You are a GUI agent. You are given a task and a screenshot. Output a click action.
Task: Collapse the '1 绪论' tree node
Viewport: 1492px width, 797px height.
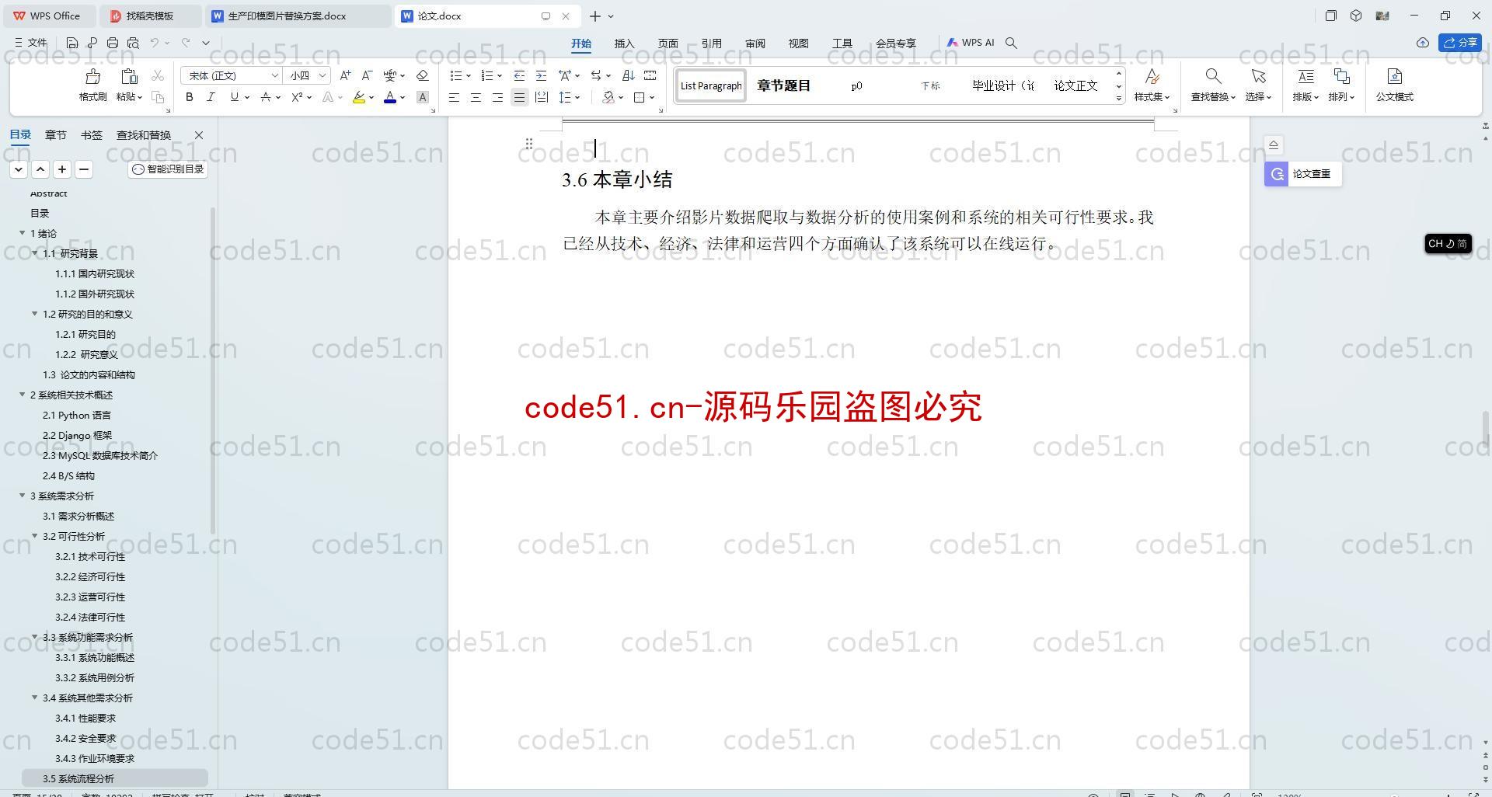coord(23,233)
